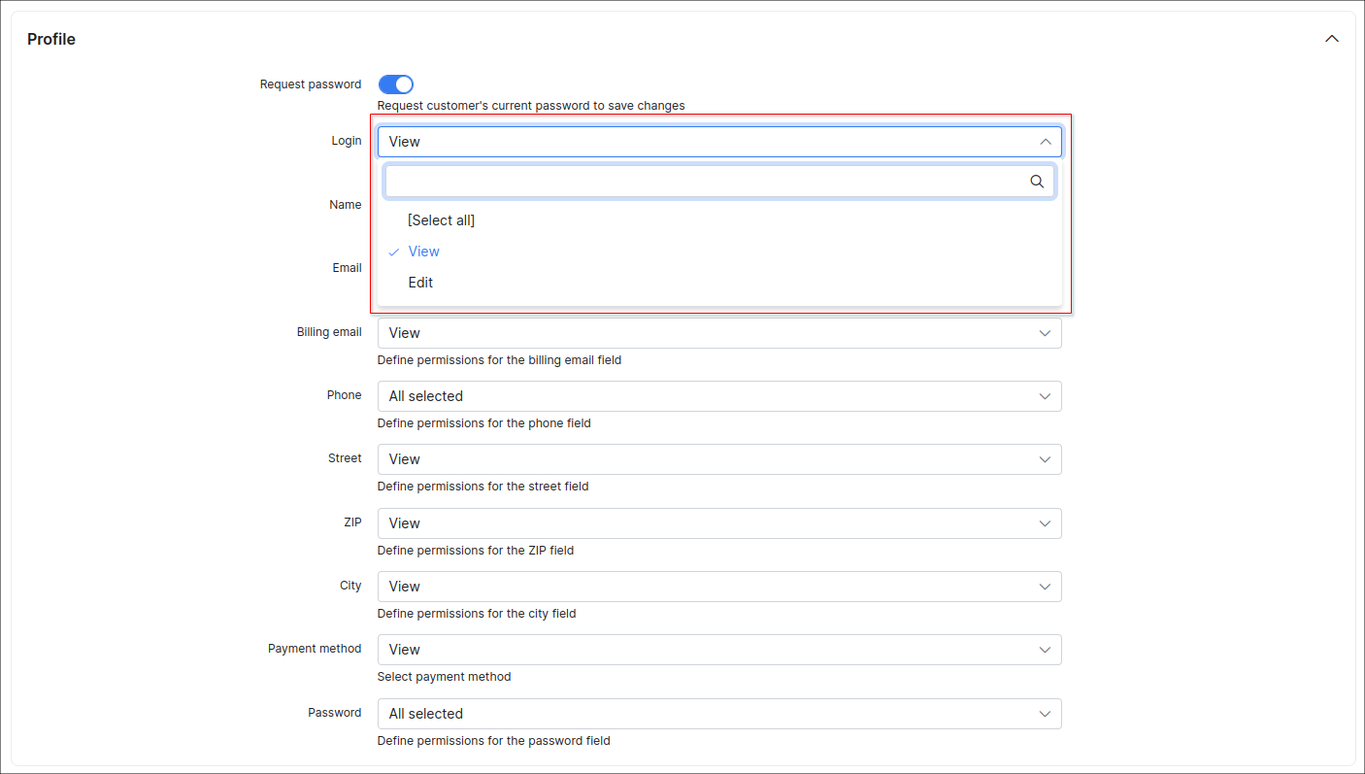Select the Edit option in list

click(x=420, y=283)
